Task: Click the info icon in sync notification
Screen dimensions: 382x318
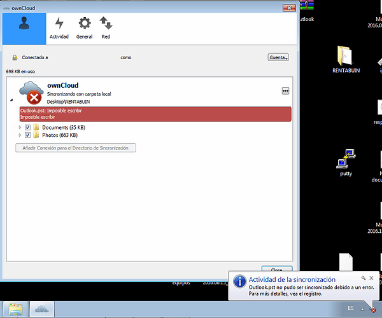Action: tap(240, 282)
